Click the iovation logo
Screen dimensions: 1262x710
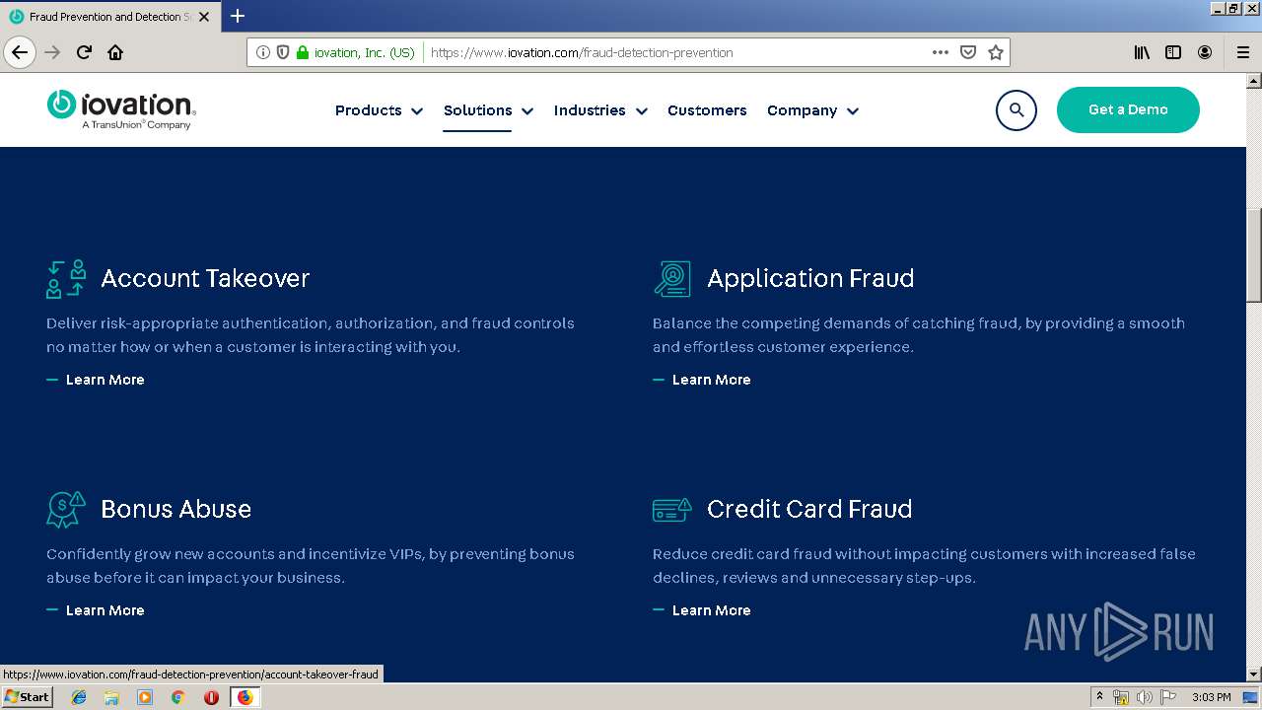click(121, 109)
